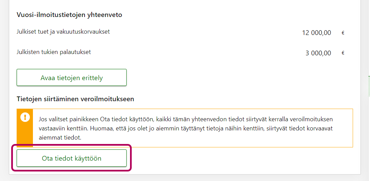This screenshot has height=181, width=370.
Task: Click the Tietojen siirtäminen veroilmoitukseen heading
Action: (x=75, y=99)
